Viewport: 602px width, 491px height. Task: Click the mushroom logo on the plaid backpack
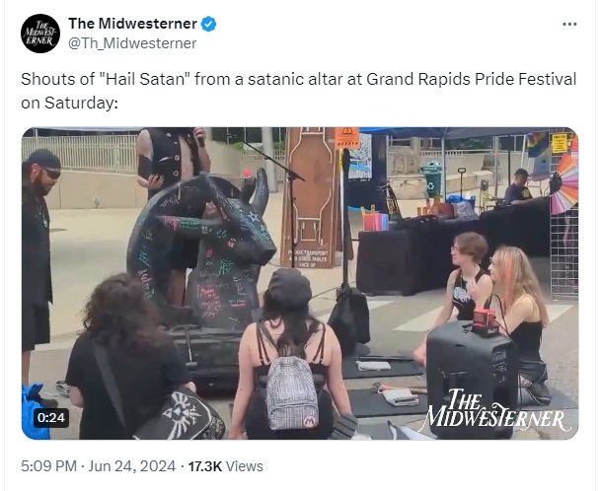pyautogui.click(x=310, y=421)
